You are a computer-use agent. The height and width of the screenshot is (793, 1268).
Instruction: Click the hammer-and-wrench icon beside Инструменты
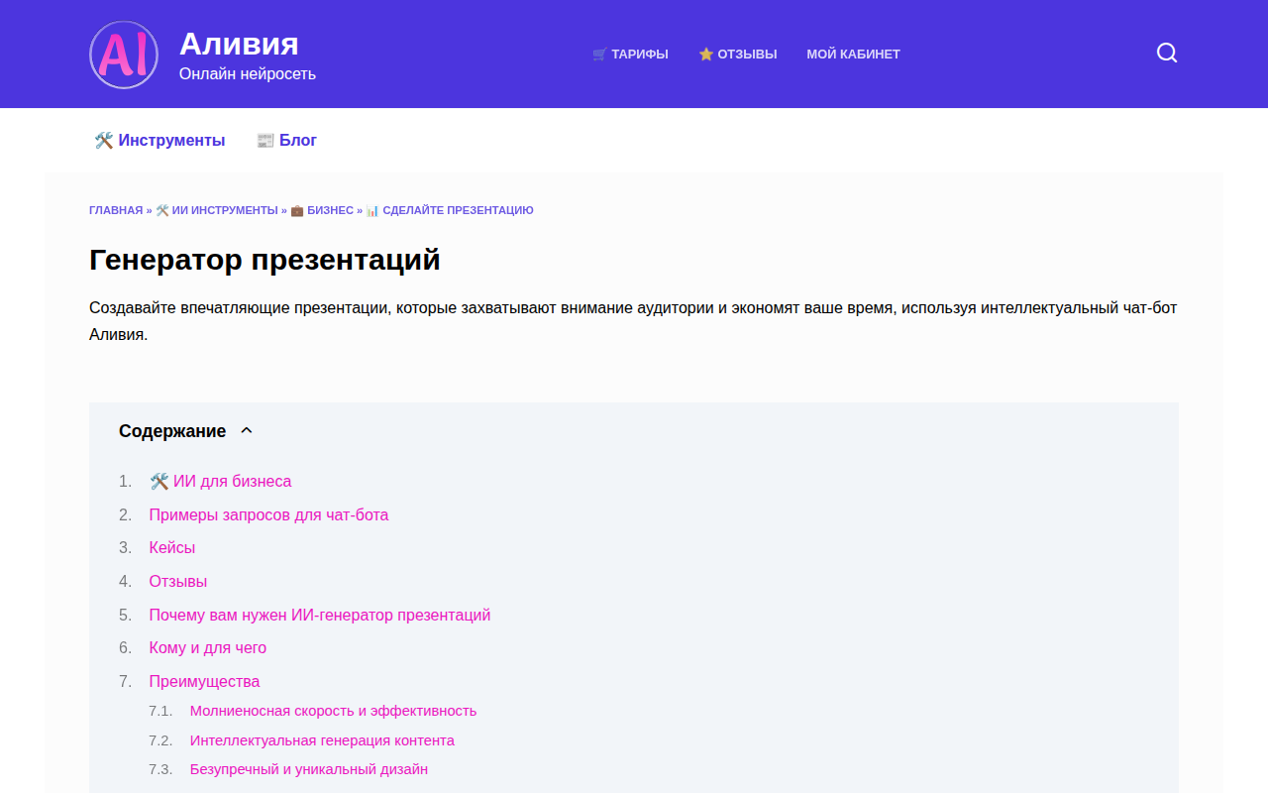[x=102, y=140]
